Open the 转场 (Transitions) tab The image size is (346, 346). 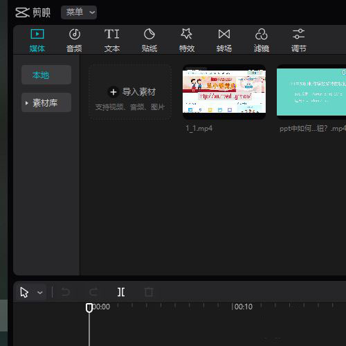(x=224, y=40)
